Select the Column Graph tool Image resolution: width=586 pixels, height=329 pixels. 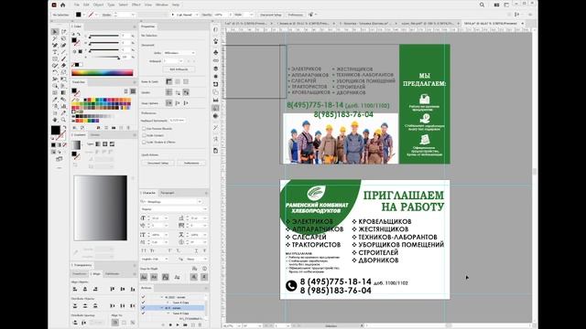click(63, 106)
